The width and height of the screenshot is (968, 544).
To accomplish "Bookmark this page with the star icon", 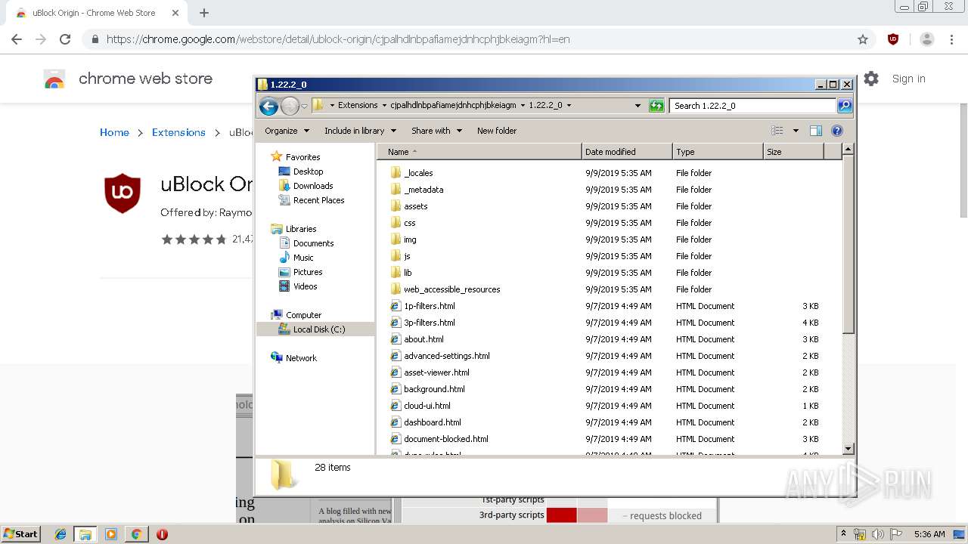I will coord(863,39).
